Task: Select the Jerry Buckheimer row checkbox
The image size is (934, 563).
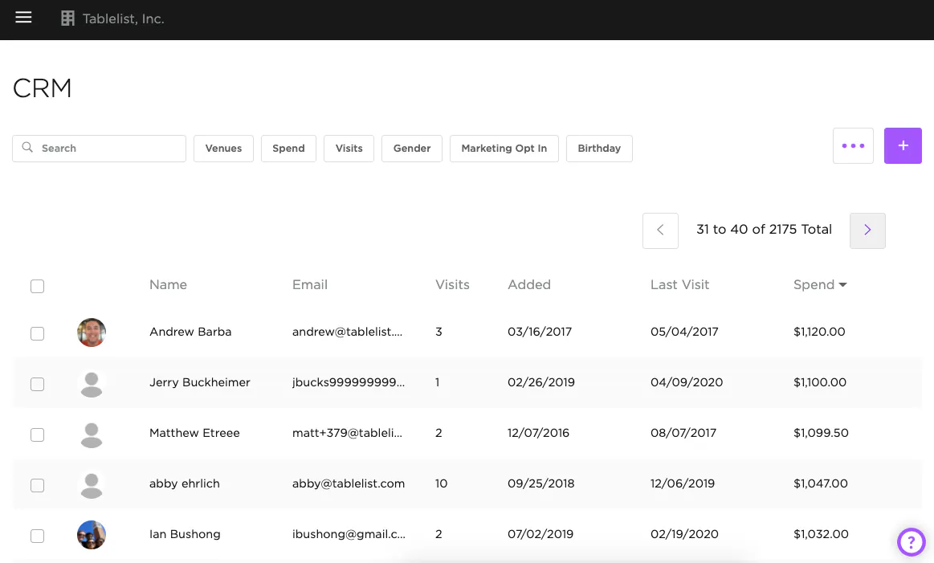Action: [37, 384]
